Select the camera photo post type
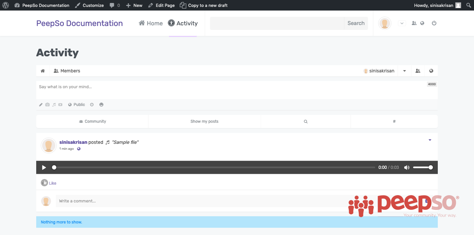Image resolution: width=474 pixels, height=235 pixels. 47,105
